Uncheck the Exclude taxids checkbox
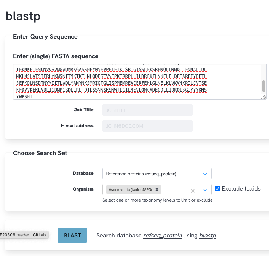 click(x=217, y=189)
